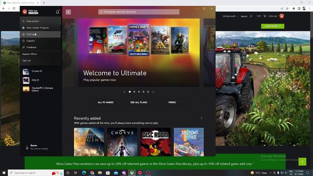313x176 pixels.
Task: Open the Spacelines game tile
Action: click(189, 142)
